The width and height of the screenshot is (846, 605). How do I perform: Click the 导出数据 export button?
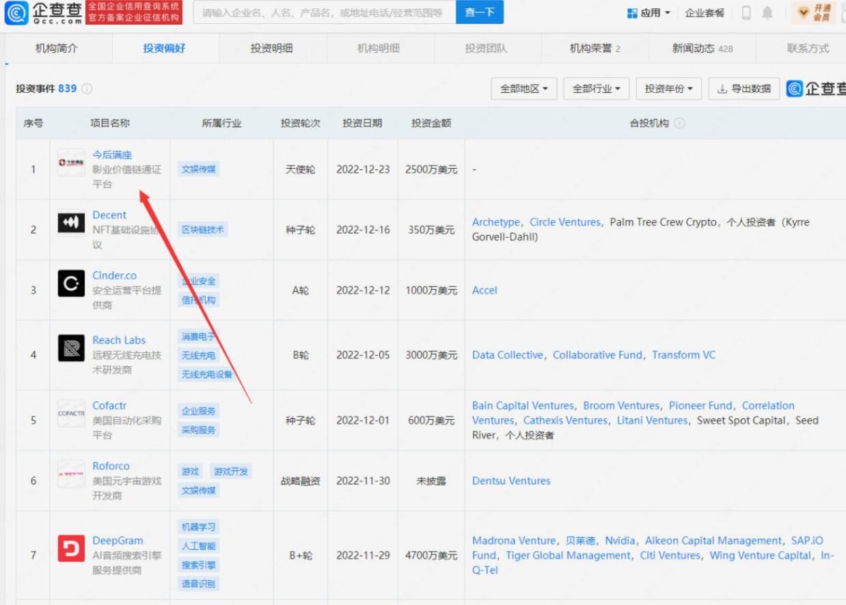pyautogui.click(x=744, y=89)
